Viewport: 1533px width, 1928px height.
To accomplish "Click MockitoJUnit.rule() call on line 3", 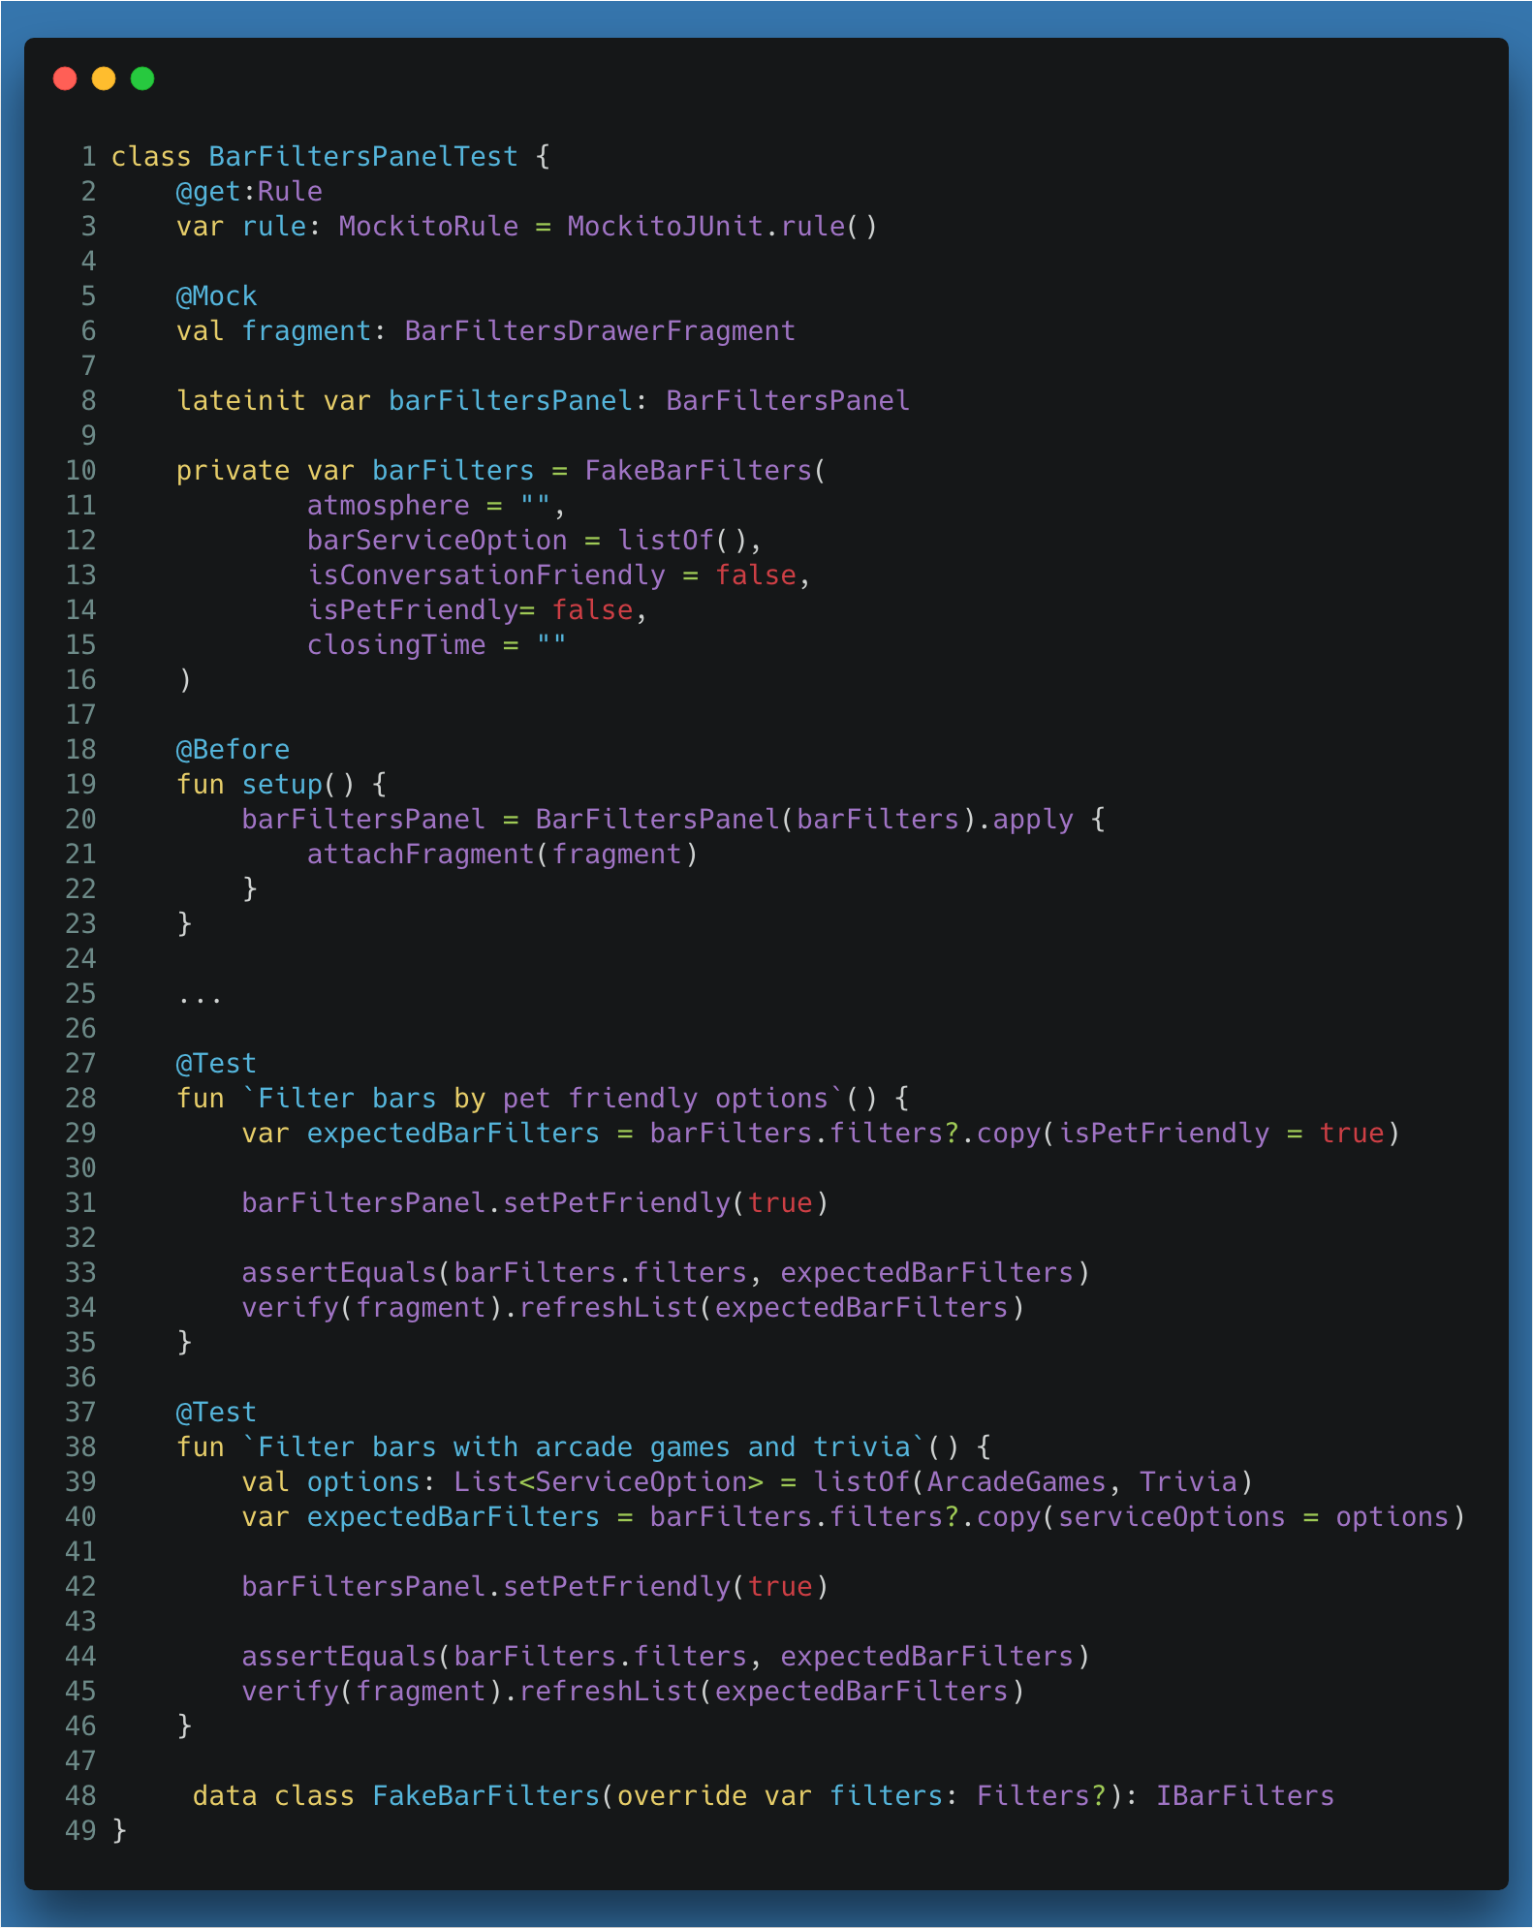I will tap(722, 227).
